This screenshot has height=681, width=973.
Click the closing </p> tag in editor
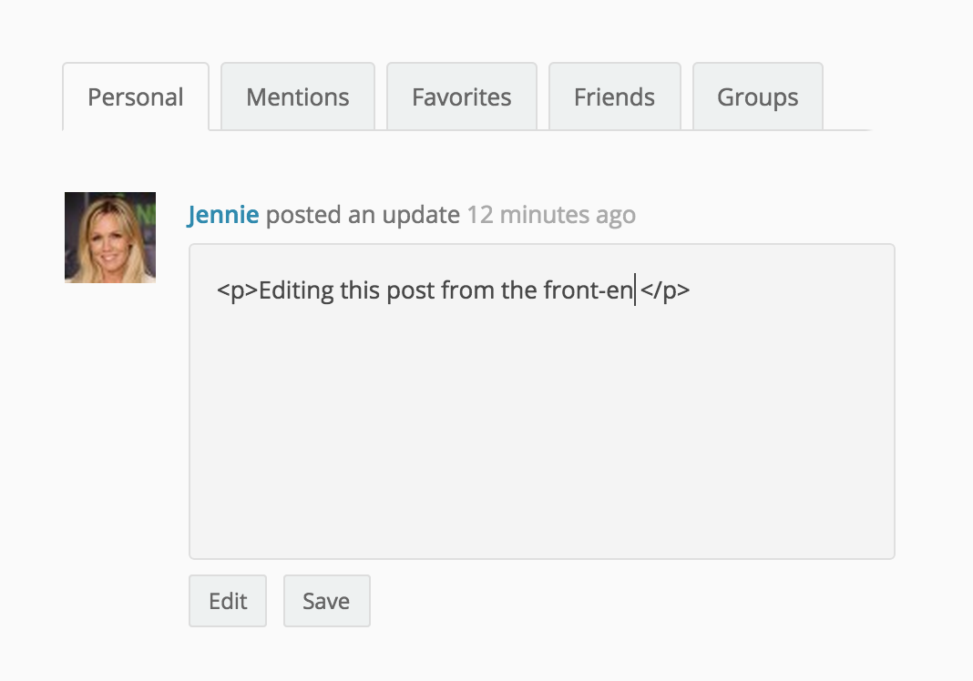(x=665, y=292)
